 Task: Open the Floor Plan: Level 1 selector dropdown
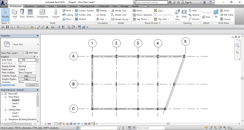coord(23,53)
